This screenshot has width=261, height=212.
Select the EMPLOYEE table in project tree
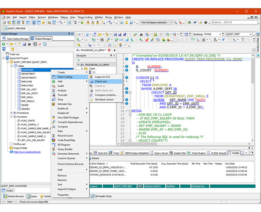coord(27,82)
